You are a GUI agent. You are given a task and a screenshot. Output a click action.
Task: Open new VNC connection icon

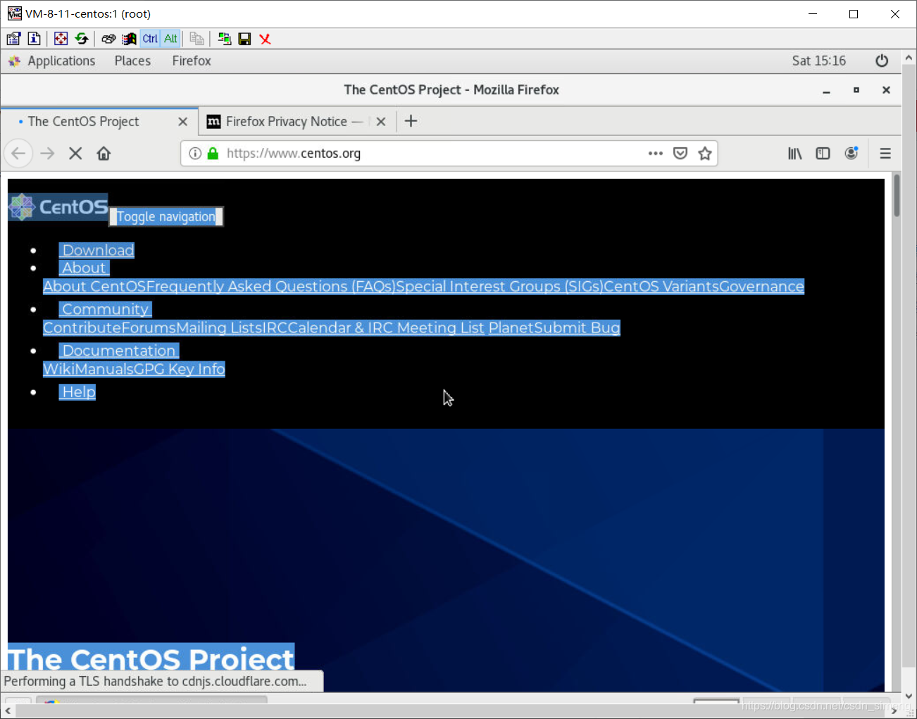(x=224, y=39)
